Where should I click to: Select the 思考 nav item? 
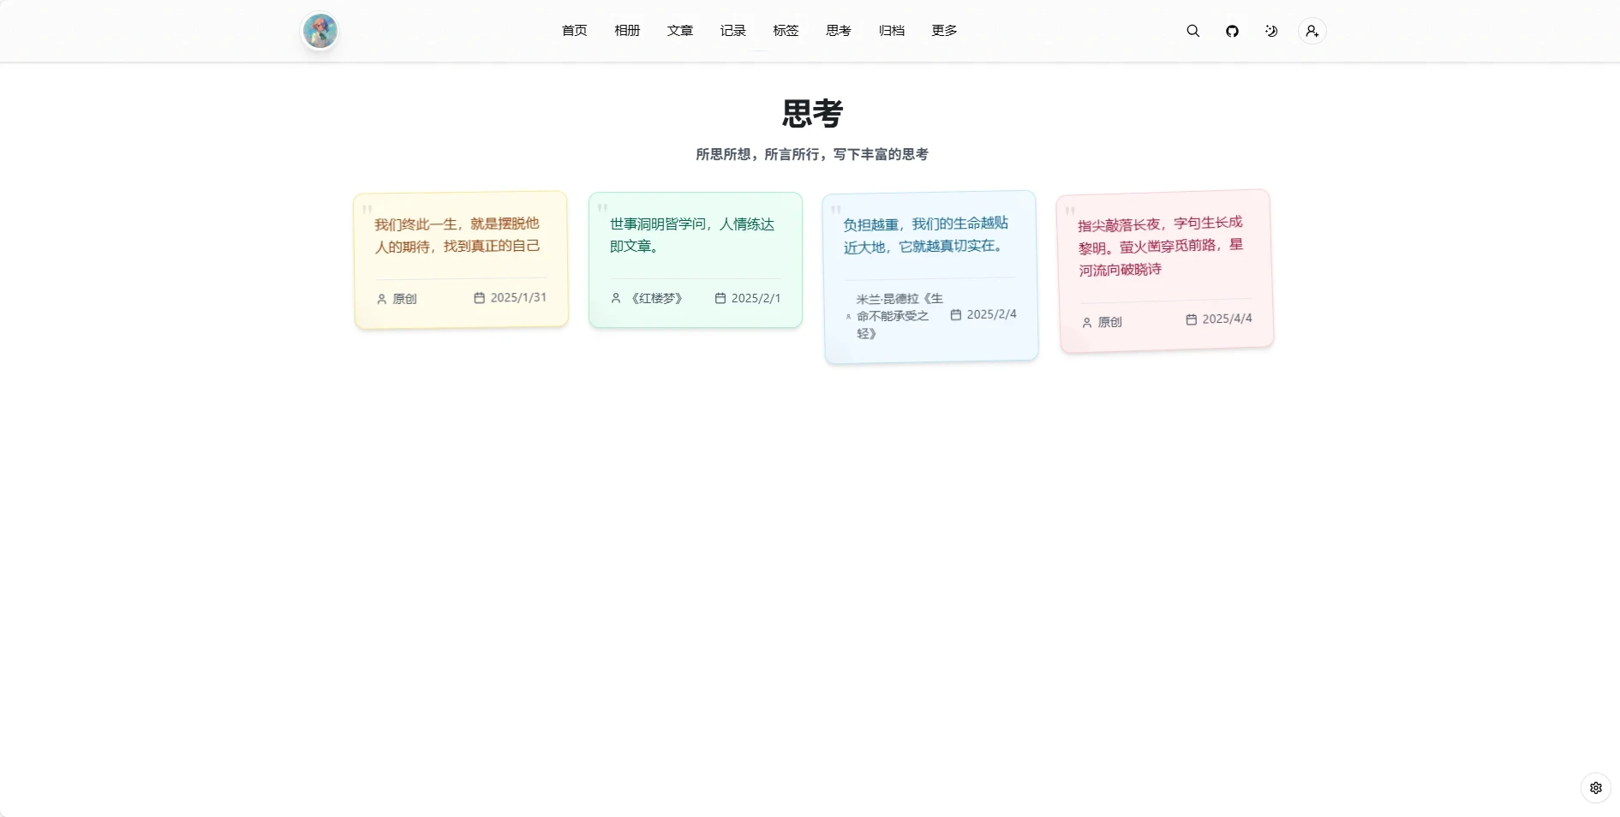pos(839,31)
